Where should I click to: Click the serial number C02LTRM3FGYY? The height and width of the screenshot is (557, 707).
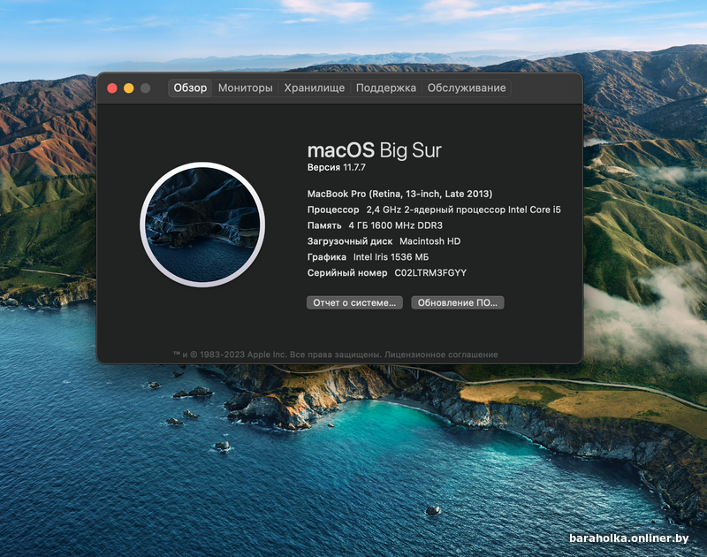[x=430, y=273]
